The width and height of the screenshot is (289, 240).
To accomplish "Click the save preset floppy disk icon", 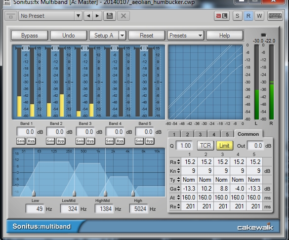I will point(110,16).
